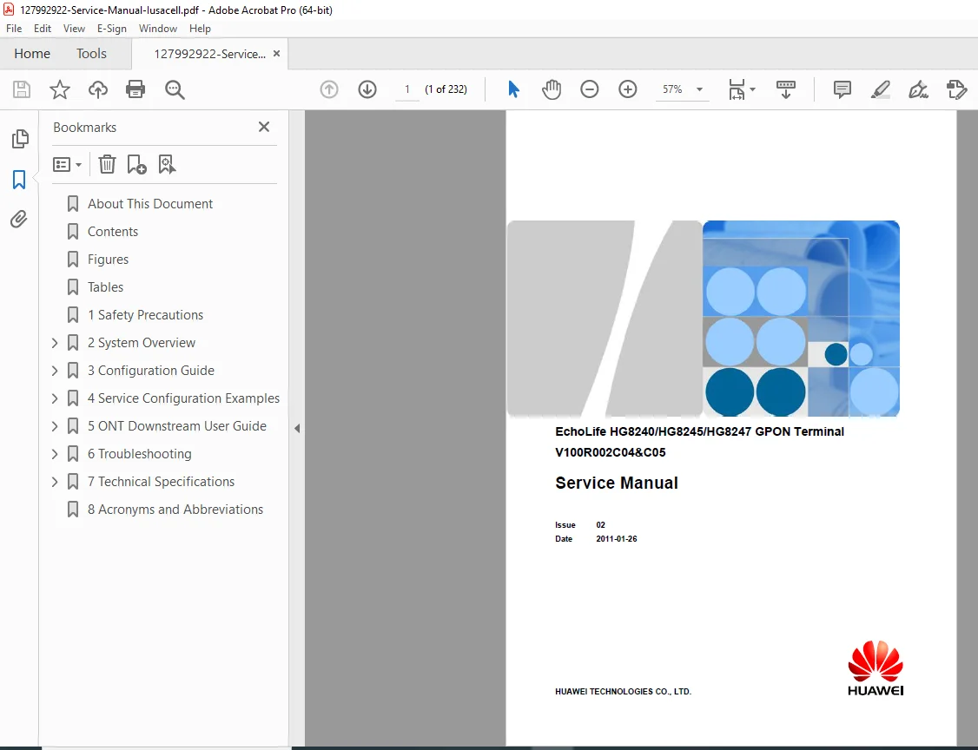This screenshot has height=750, width=978.
Task: Close the 127992922-Service document tab
Action: click(x=276, y=54)
